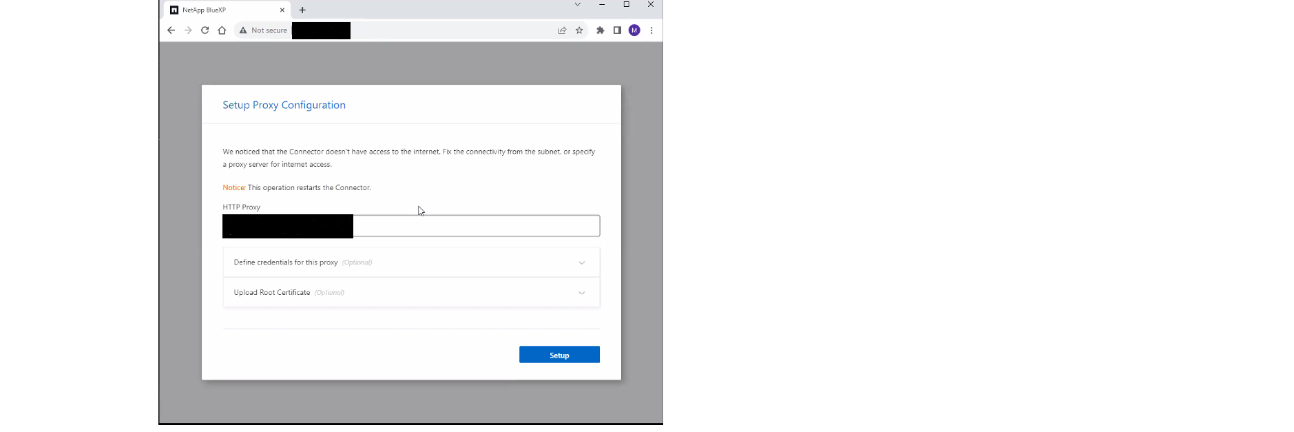Click the browser forward arrow

188,30
